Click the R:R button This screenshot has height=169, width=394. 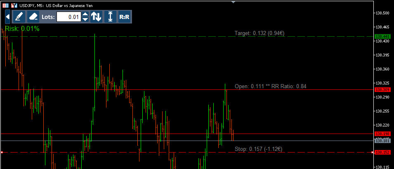[124, 17]
